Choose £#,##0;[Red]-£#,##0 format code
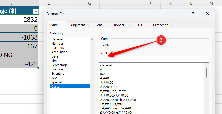The image size is (222, 114). pos(151,108)
